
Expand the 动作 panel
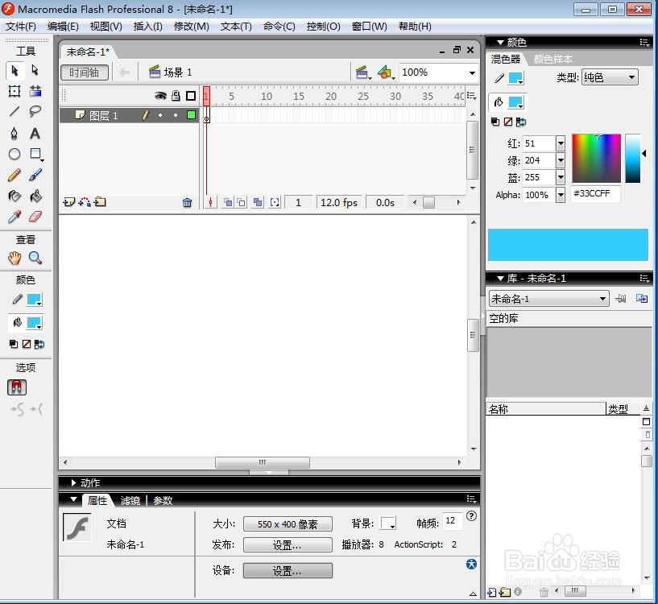(x=74, y=482)
